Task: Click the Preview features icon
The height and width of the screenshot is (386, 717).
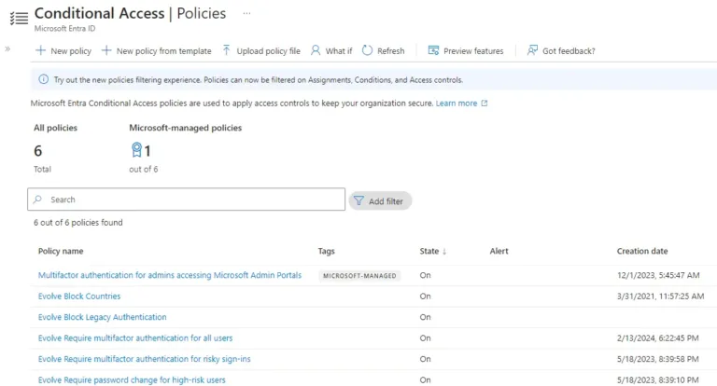Action: point(433,50)
